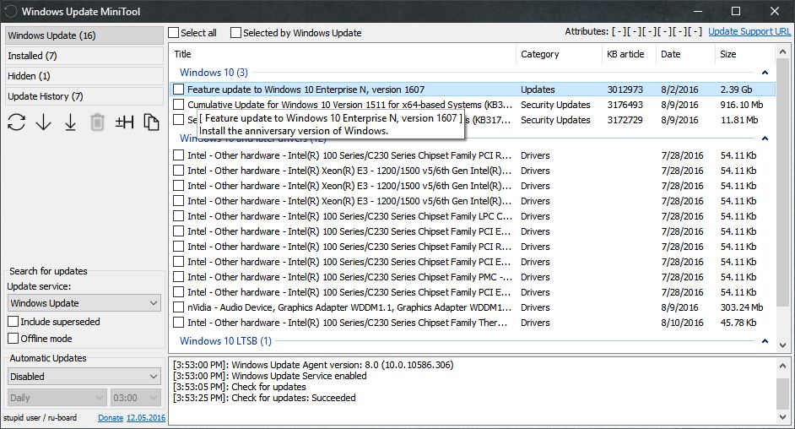Open the Installed (7) tab
The image size is (795, 429).
pyautogui.click(x=84, y=56)
